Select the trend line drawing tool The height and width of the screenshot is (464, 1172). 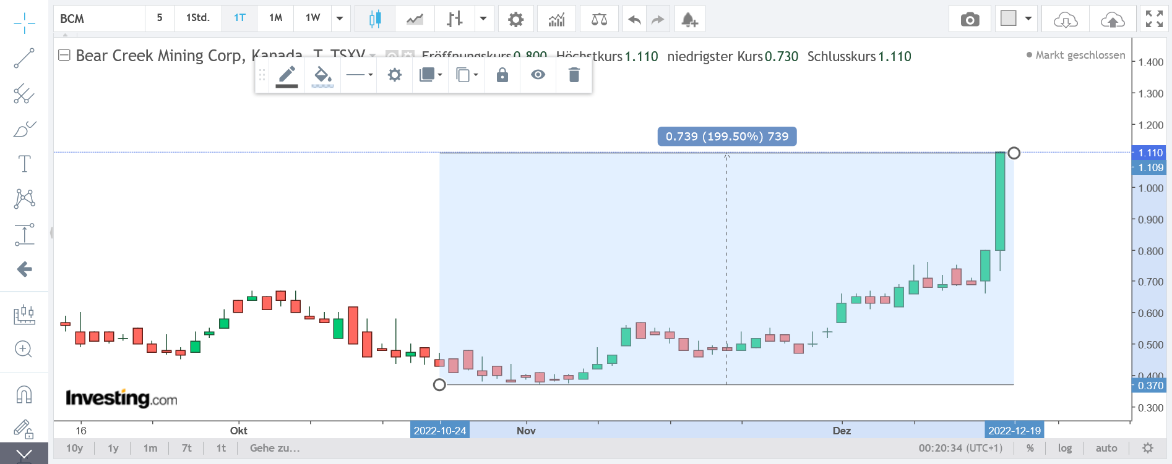point(24,59)
